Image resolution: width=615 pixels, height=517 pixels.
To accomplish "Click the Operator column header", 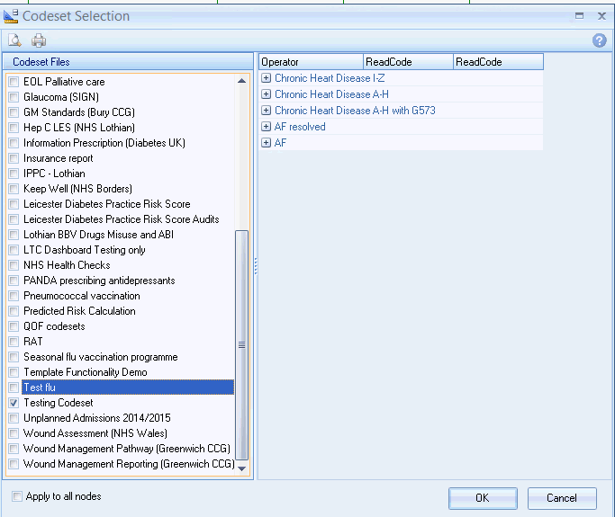I will [x=311, y=62].
